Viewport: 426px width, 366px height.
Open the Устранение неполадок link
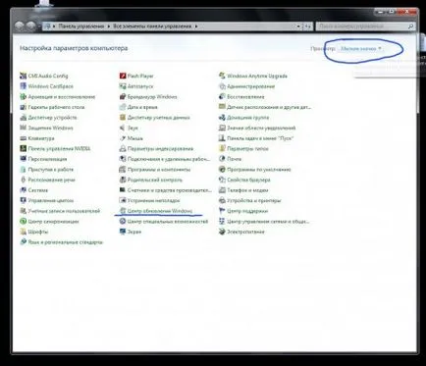(x=153, y=200)
